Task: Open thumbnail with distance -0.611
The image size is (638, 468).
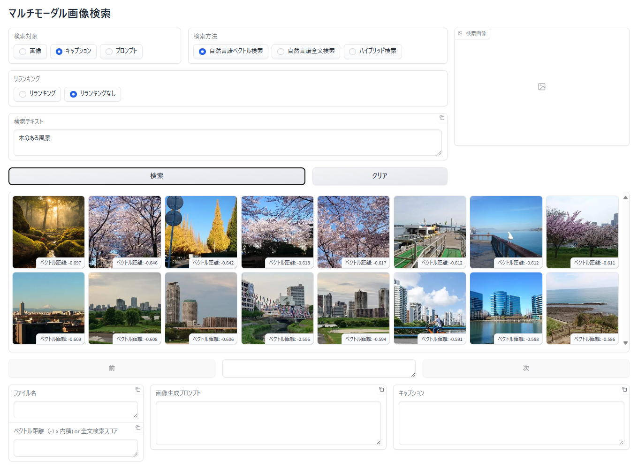Action: pos(583,232)
